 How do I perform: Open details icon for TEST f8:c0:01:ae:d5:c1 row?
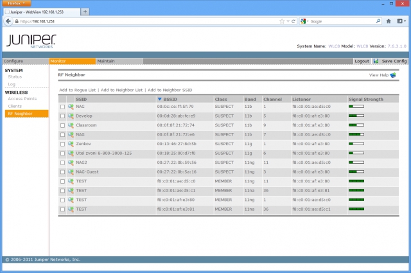71,191
